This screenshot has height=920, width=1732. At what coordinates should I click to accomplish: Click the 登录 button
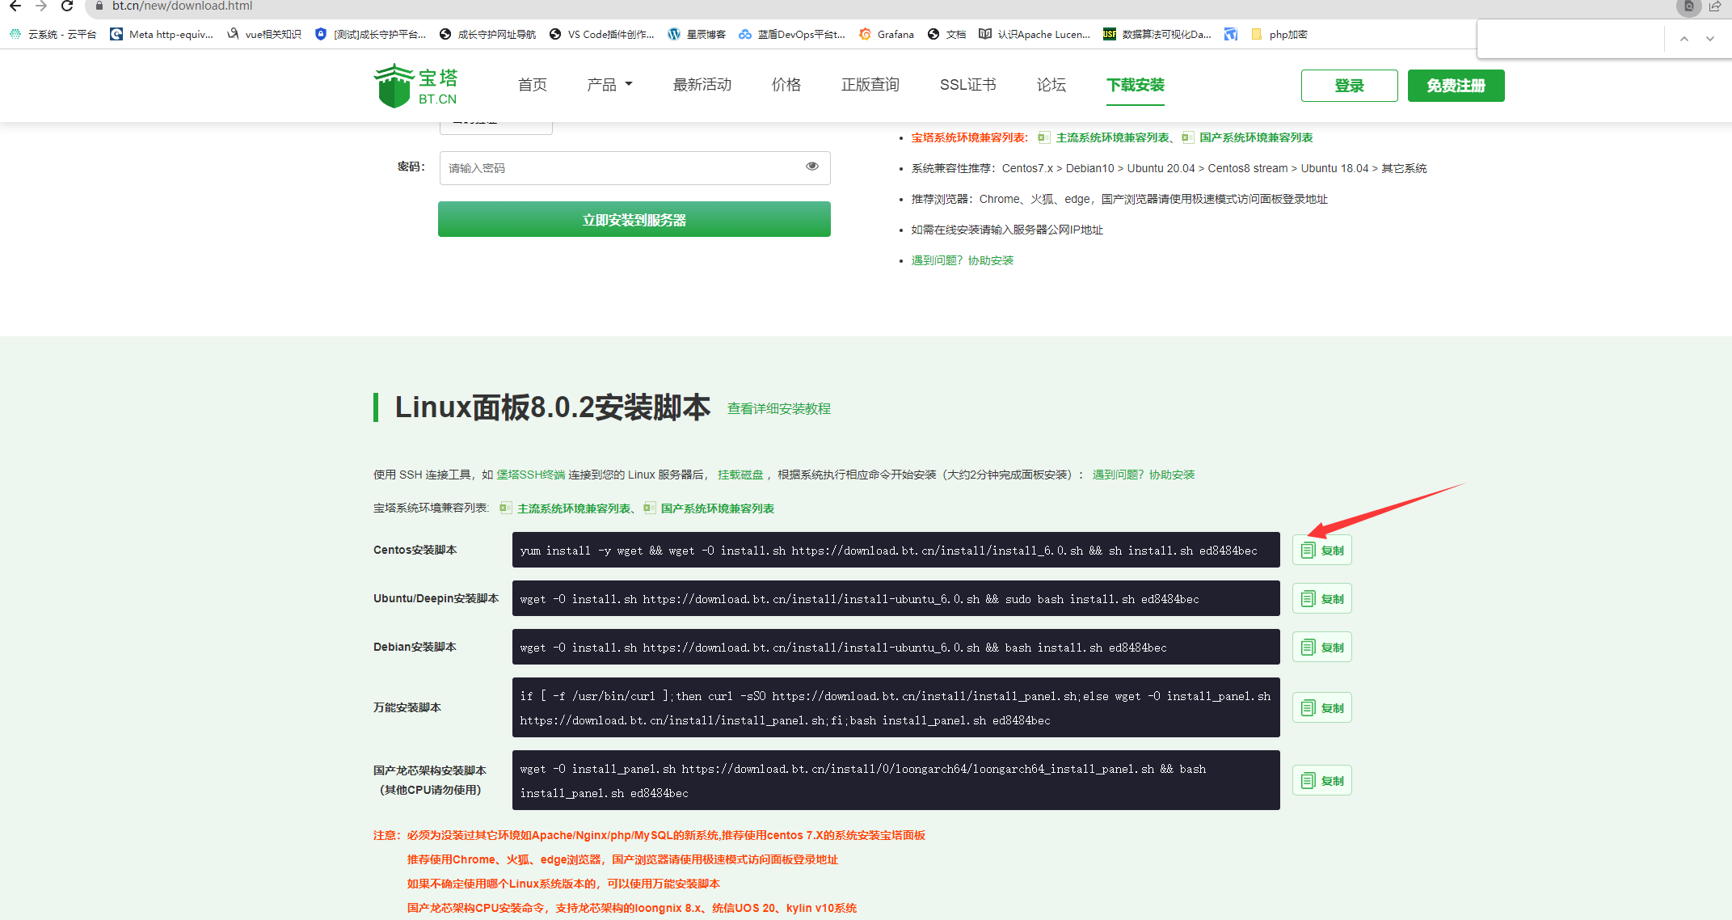tap(1349, 86)
